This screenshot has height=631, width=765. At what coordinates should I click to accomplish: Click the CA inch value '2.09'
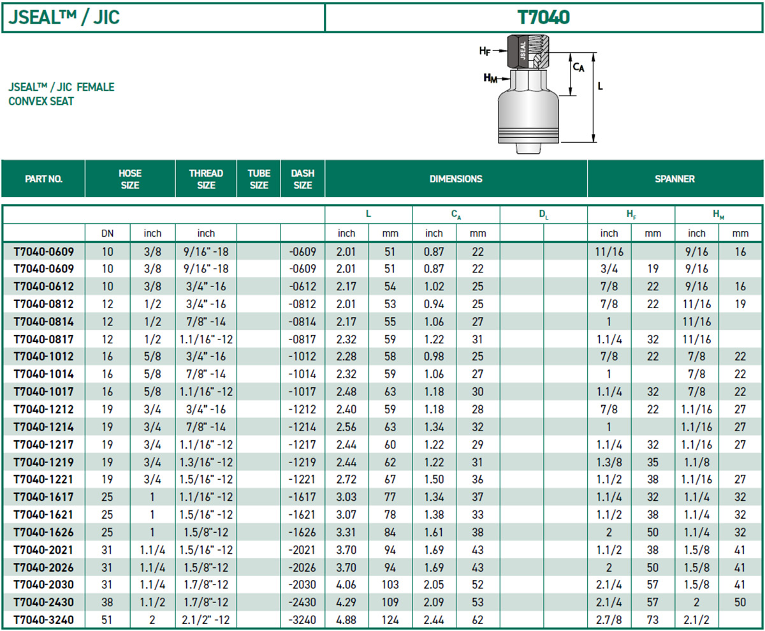433,602
